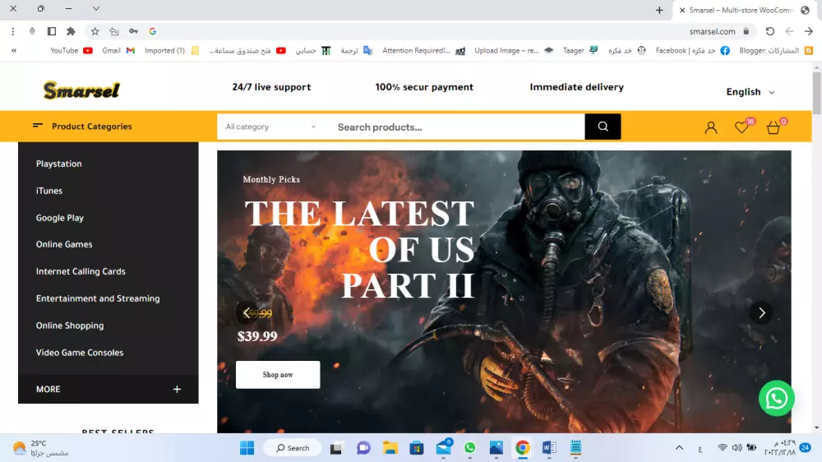Open Microsoft Word from taskbar

549,448
